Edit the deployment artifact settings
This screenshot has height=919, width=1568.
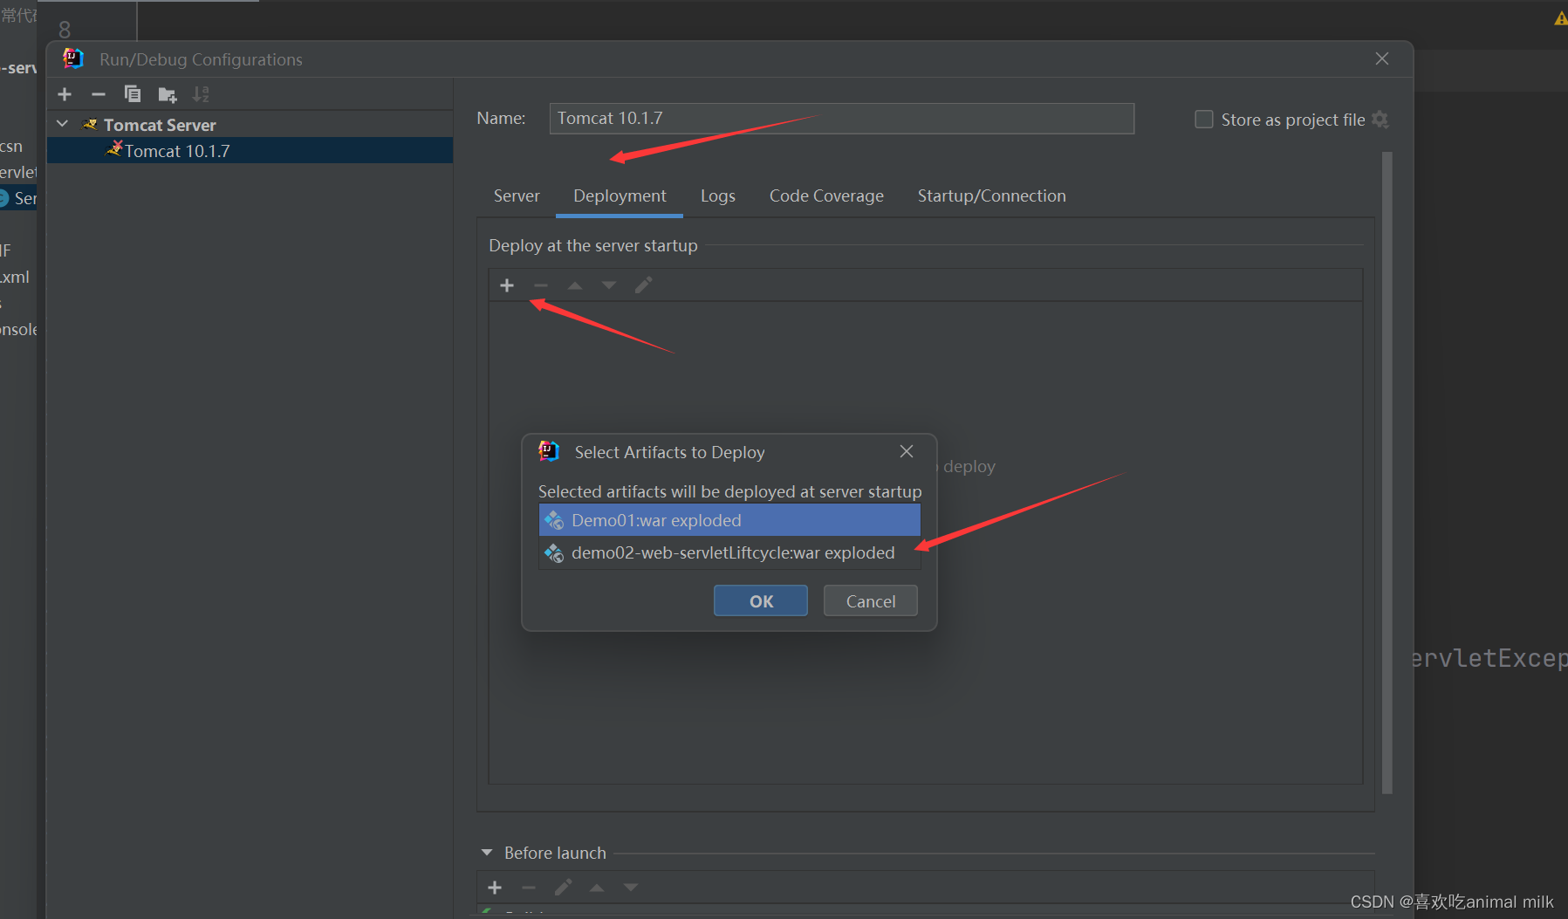coord(644,285)
